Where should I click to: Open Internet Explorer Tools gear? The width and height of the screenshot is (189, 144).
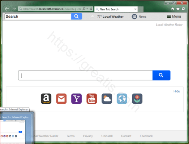point(183,9)
